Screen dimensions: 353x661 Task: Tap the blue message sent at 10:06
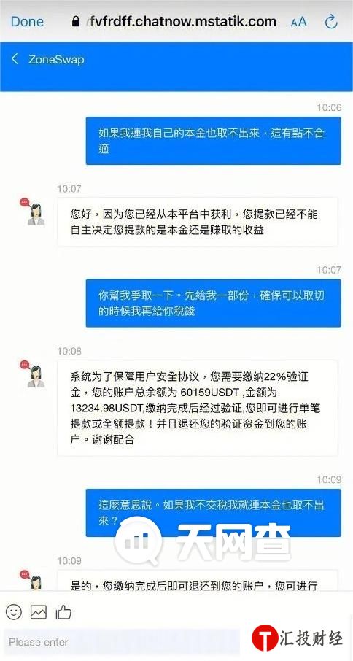[x=213, y=140]
